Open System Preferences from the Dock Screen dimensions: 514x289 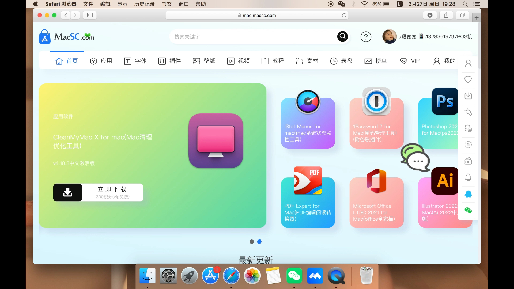(x=168, y=276)
